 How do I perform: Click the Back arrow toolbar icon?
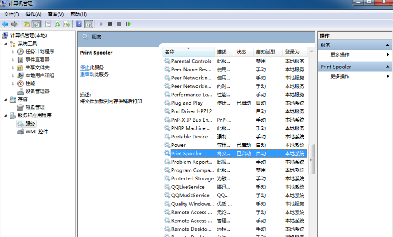click(x=5, y=24)
